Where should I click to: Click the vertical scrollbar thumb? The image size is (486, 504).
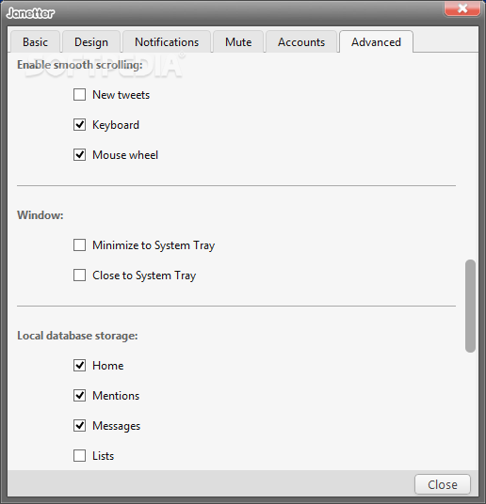[470, 306]
